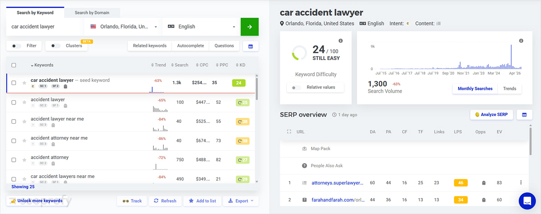Image resolution: width=541 pixels, height=214 pixels.
Task: Refresh KD 38 for accident lawyer near me
Action: 243,122
